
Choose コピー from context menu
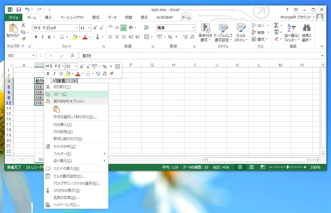[x=76, y=94]
